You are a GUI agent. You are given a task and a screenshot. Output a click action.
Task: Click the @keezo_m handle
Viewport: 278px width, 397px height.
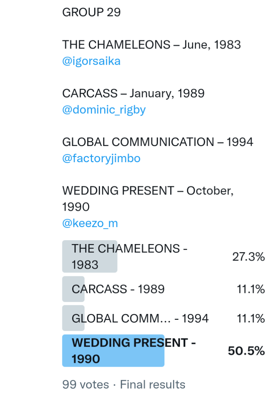(x=90, y=223)
